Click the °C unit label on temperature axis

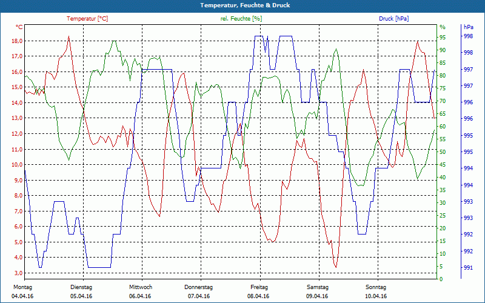(x=19, y=27)
